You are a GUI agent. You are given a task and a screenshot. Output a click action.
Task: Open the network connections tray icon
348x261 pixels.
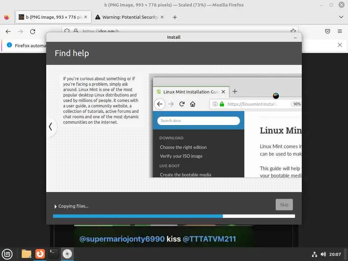(314, 254)
